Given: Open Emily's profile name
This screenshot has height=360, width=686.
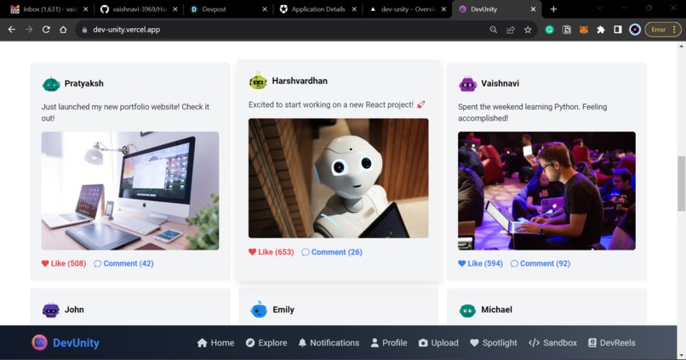Looking at the screenshot, I should pyautogui.click(x=283, y=310).
